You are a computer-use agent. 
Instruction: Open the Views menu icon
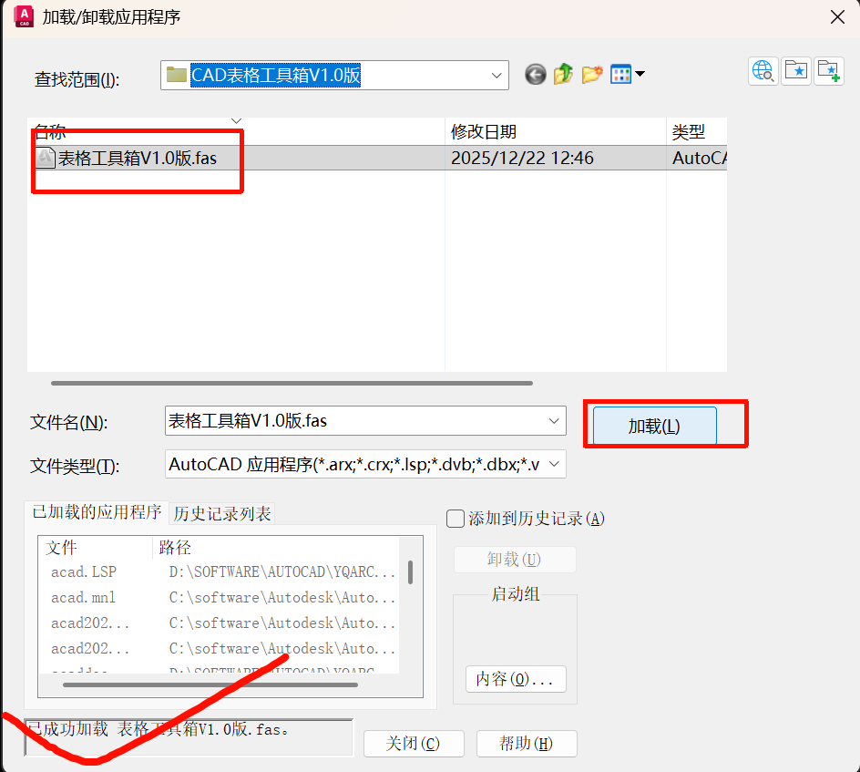coord(627,75)
